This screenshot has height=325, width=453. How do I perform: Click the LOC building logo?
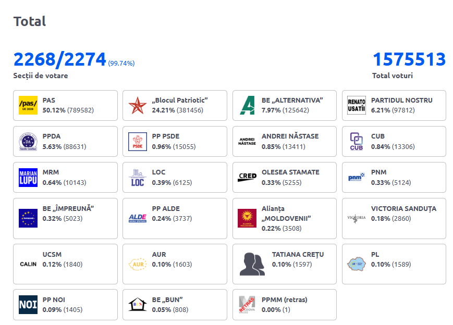pyautogui.click(x=138, y=178)
